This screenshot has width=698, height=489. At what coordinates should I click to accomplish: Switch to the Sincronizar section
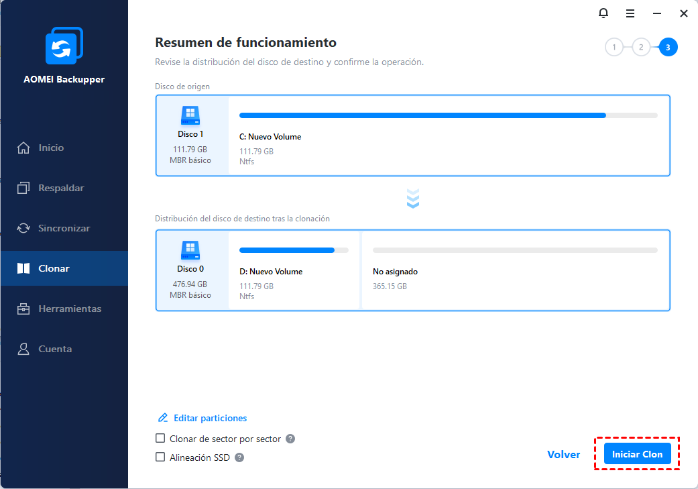pos(64,228)
